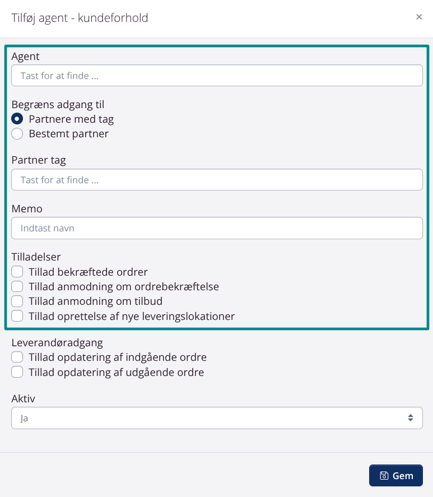Screen dimensions: 433x497
Task: Click the Agent search input field
Action: pos(217,76)
